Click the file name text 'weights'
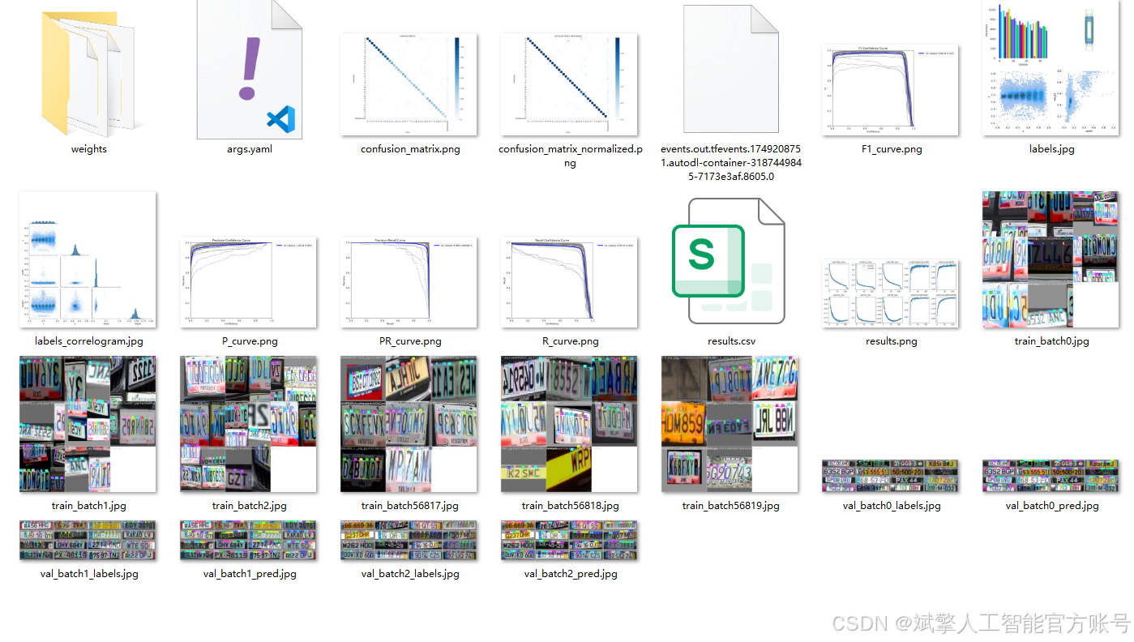The width and height of the screenshot is (1134, 642). 89,149
